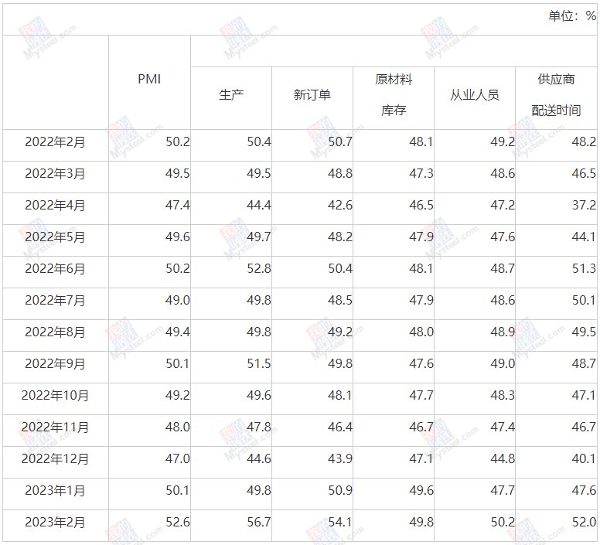The height and width of the screenshot is (545, 600).
Task: Select 供应商配送时间 value 44.1 in 2022年5月 row
Action: point(584,237)
